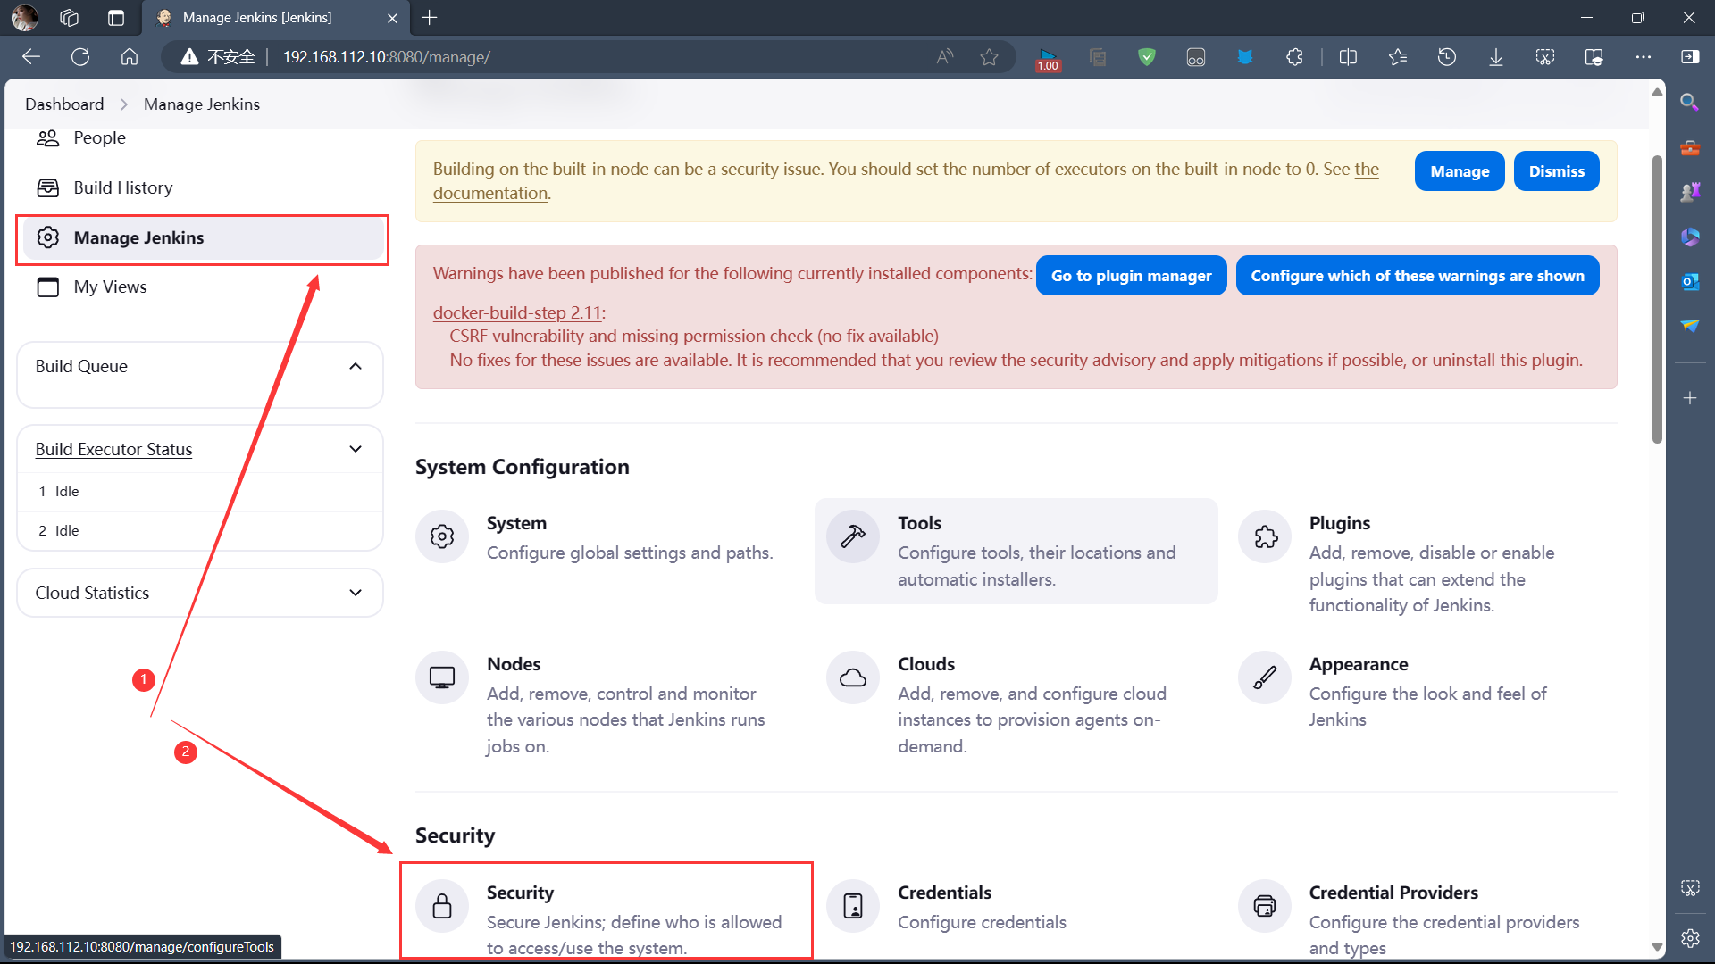Open the Tools hammer icon
The width and height of the screenshot is (1715, 964).
click(x=853, y=536)
